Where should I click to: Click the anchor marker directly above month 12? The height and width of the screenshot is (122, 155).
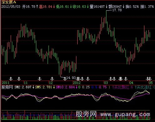[52, 79]
